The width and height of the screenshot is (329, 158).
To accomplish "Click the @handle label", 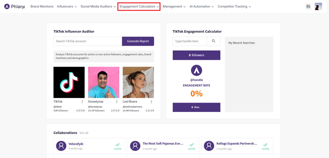I will pos(197,80).
